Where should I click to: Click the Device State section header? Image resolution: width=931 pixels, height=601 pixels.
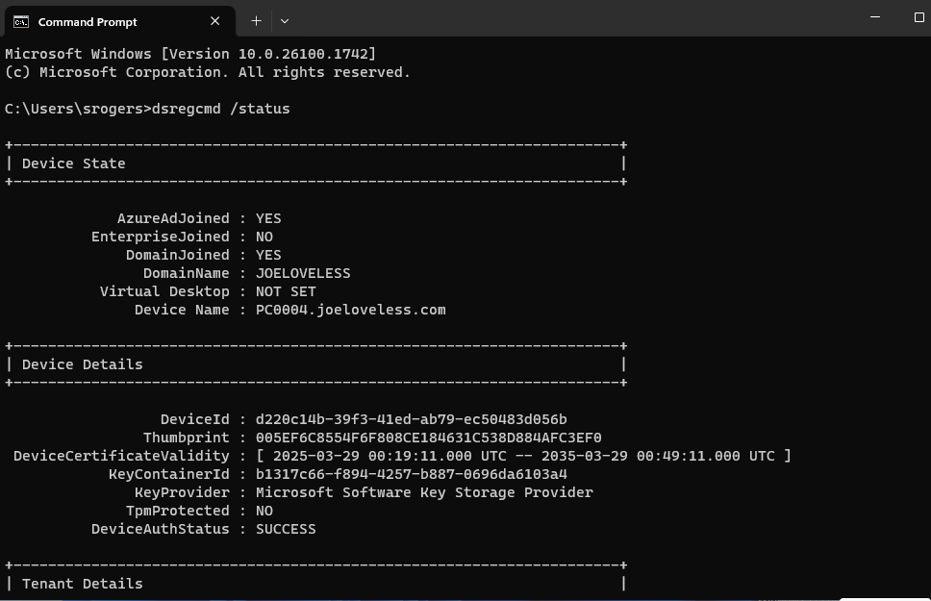point(74,163)
